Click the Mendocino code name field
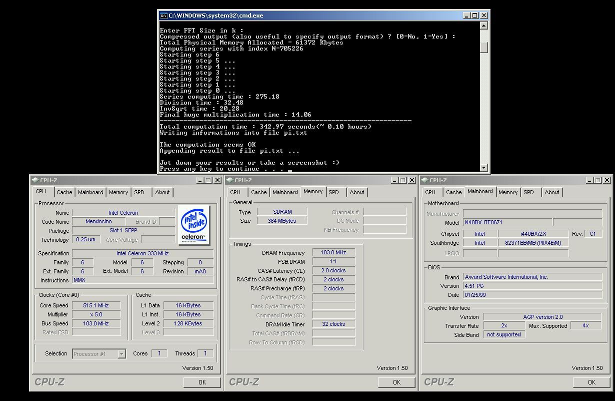This screenshot has width=615, height=401. [98, 222]
